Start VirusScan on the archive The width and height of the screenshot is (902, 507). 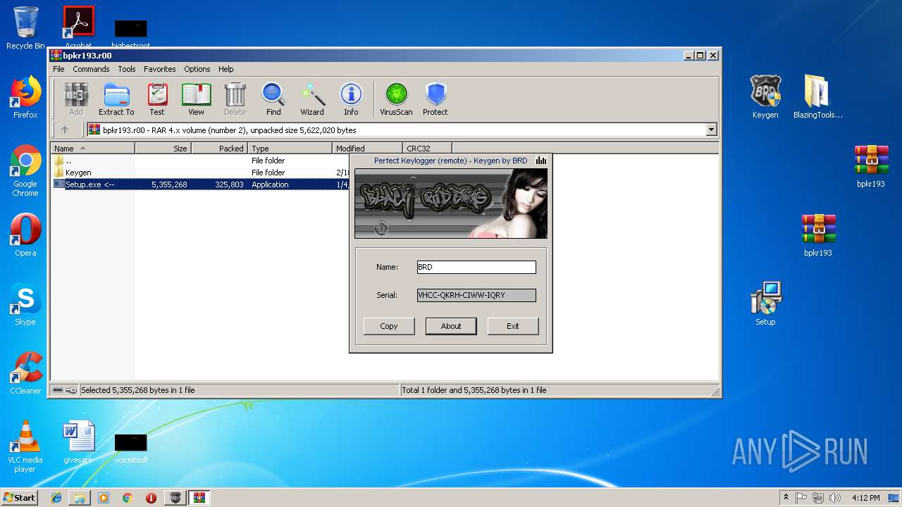[x=396, y=99]
